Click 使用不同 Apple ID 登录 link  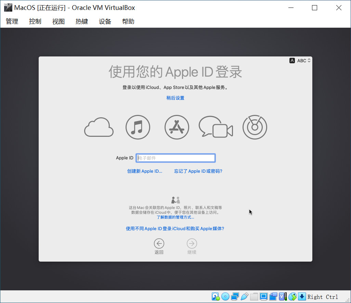coord(175,229)
